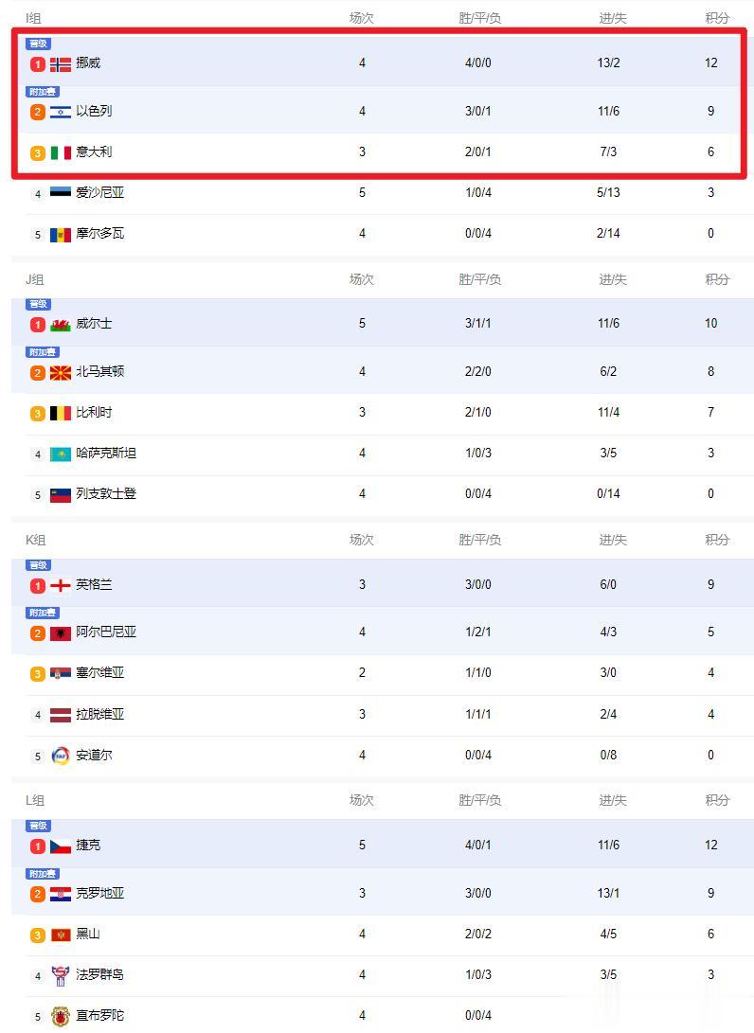Click the Faroe Islands team crest
Viewport: 754px width, 1033px height.
61,975
